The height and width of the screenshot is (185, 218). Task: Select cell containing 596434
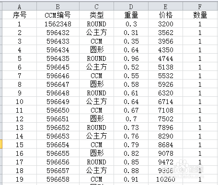pyautogui.click(x=58, y=49)
